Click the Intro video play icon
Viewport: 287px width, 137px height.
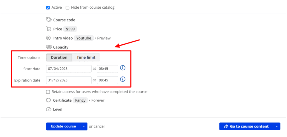[x=48, y=38]
